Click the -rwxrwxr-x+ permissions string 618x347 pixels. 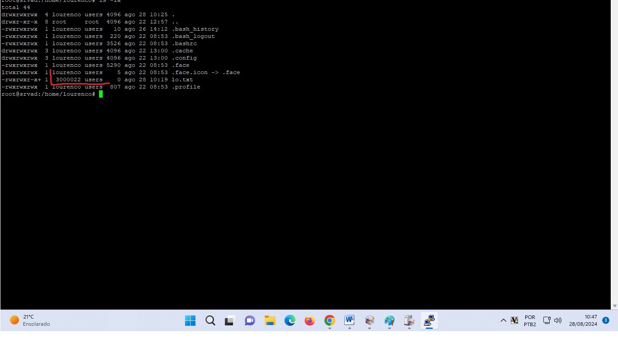pos(21,80)
